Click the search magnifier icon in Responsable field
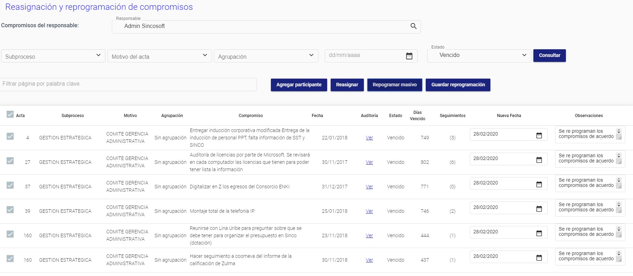 click(x=413, y=26)
